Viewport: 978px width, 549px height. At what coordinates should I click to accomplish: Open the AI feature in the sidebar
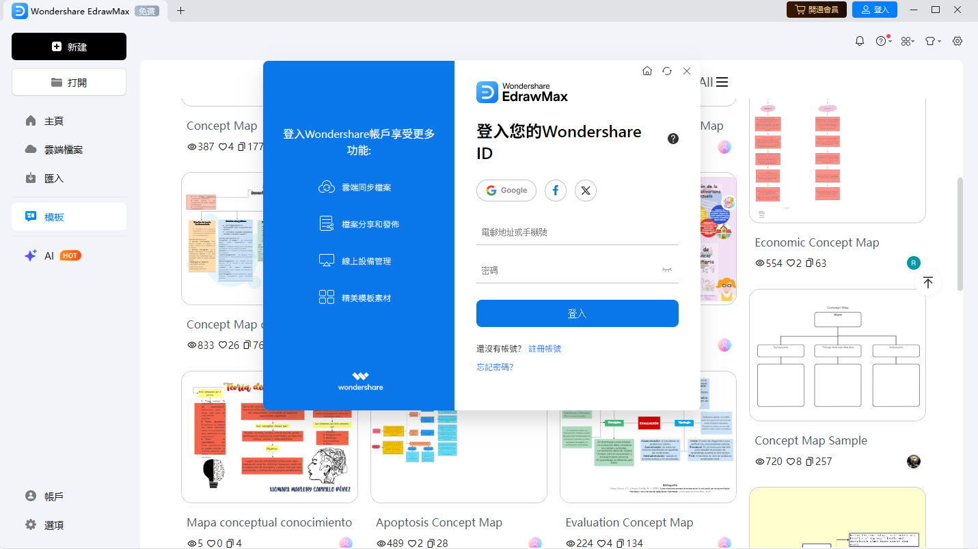49,255
